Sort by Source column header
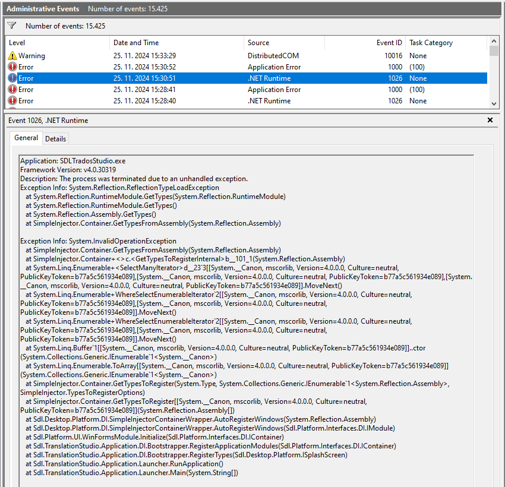The image size is (505, 487). (284, 43)
